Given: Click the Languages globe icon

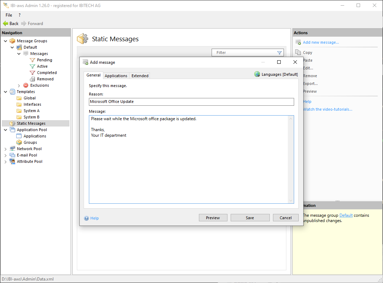Looking at the screenshot, I should click(x=257, y=74).
